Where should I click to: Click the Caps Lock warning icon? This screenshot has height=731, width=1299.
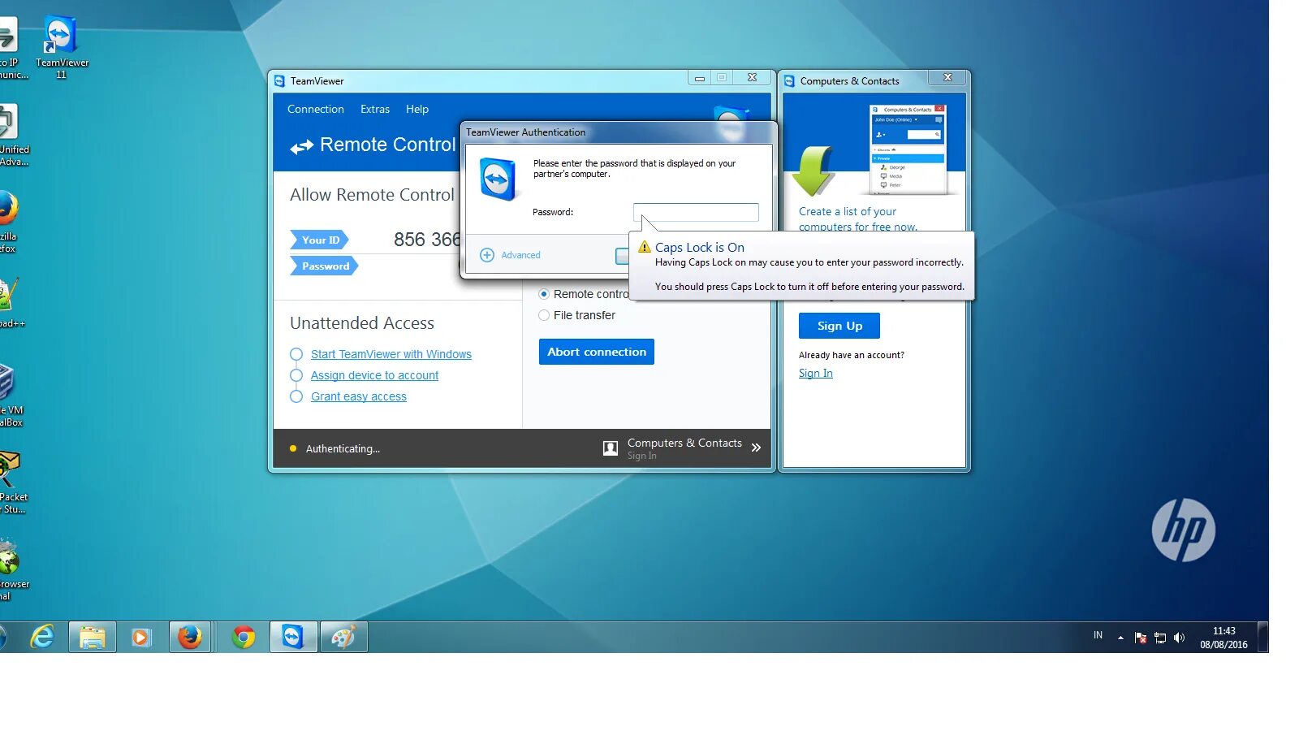coord(645,247)
